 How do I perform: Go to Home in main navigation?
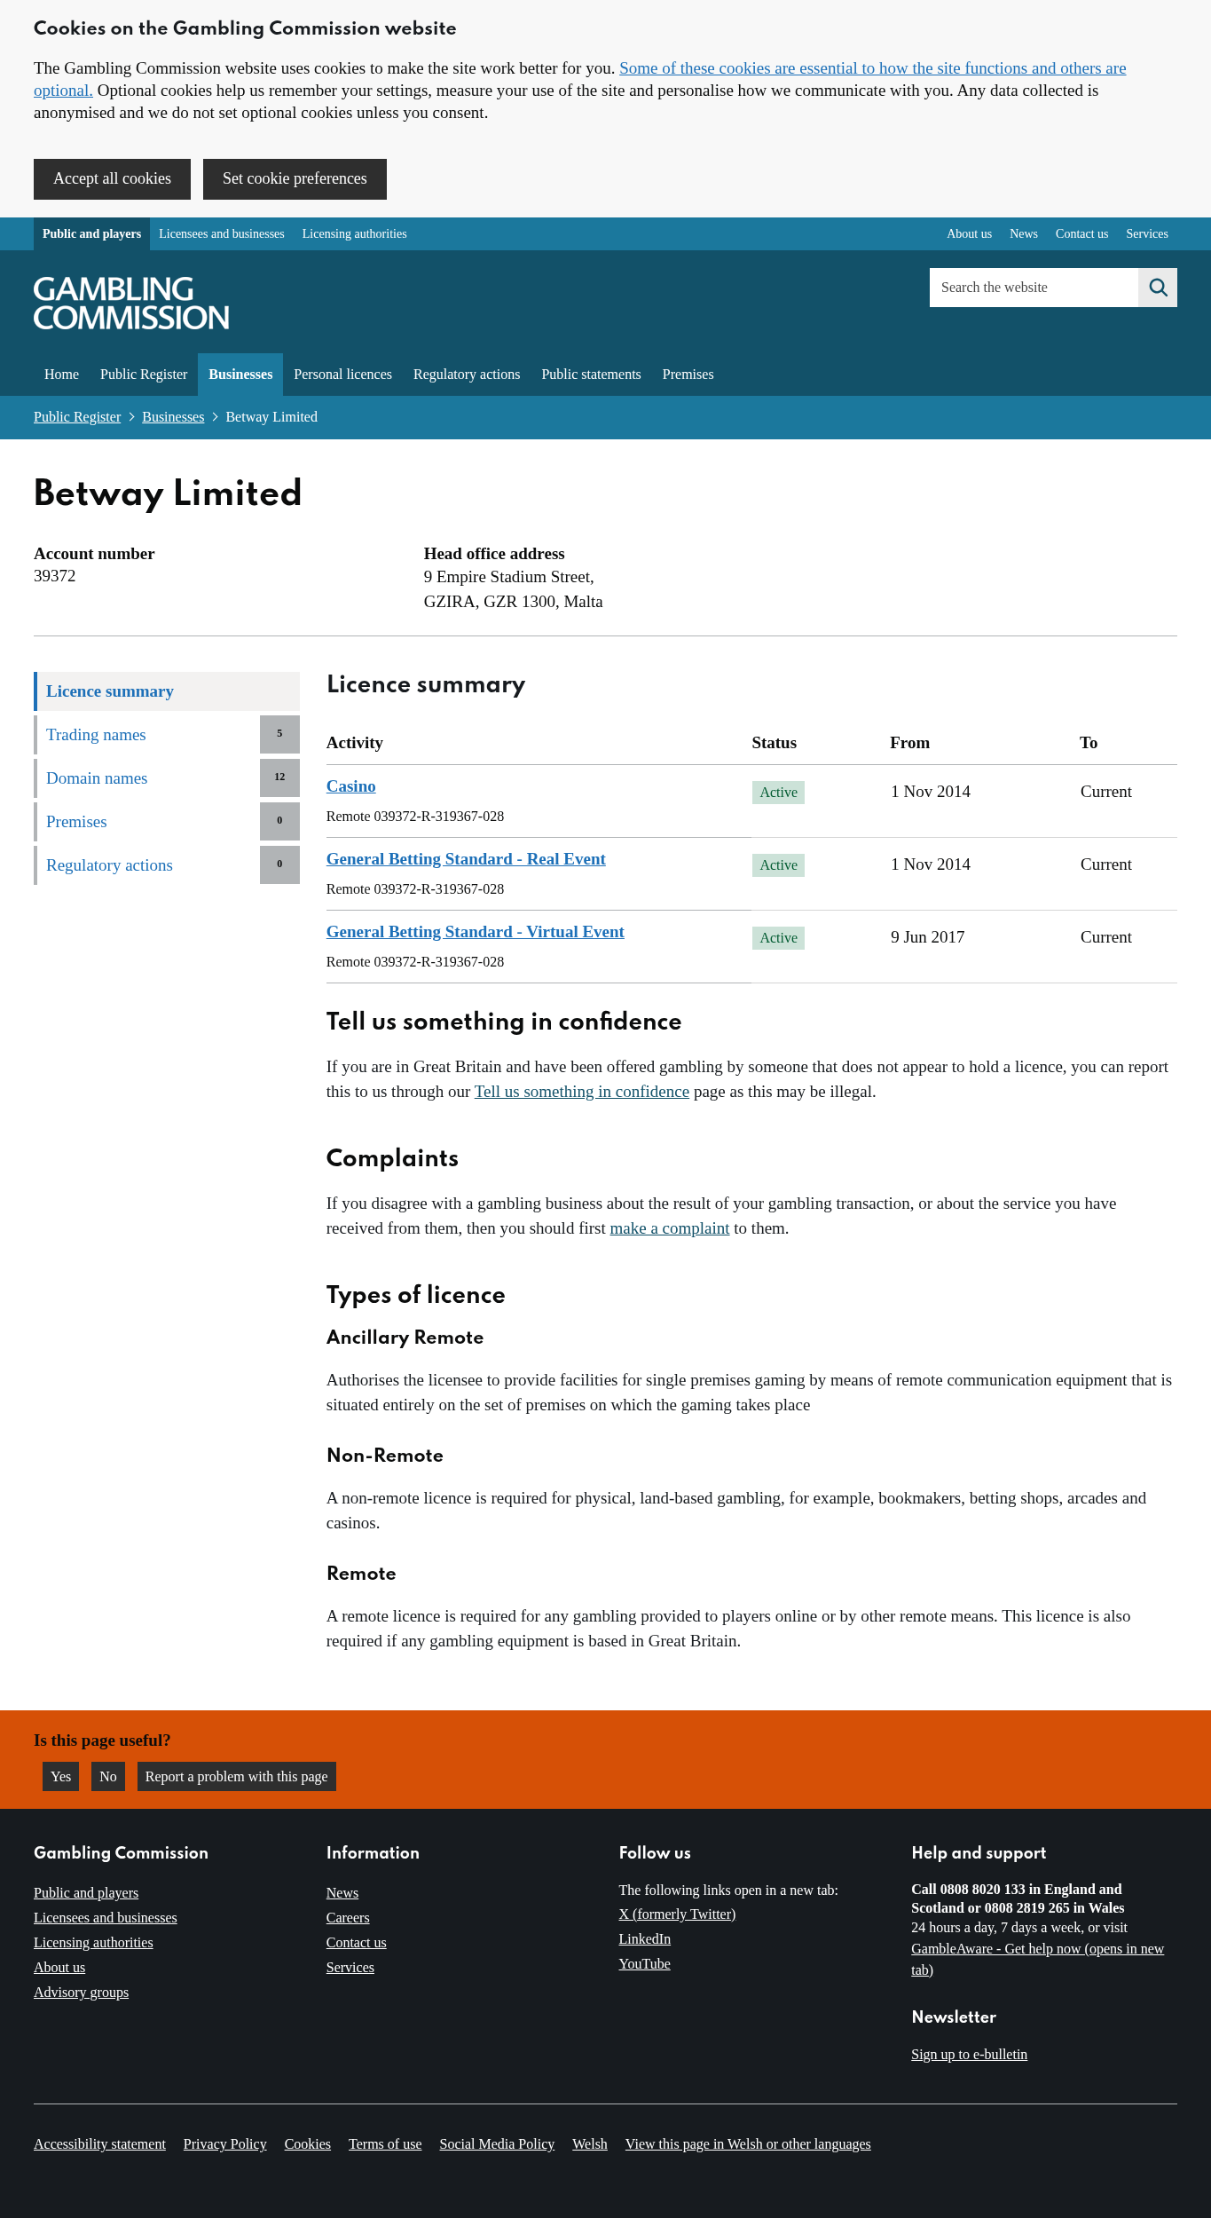[61, 375]
